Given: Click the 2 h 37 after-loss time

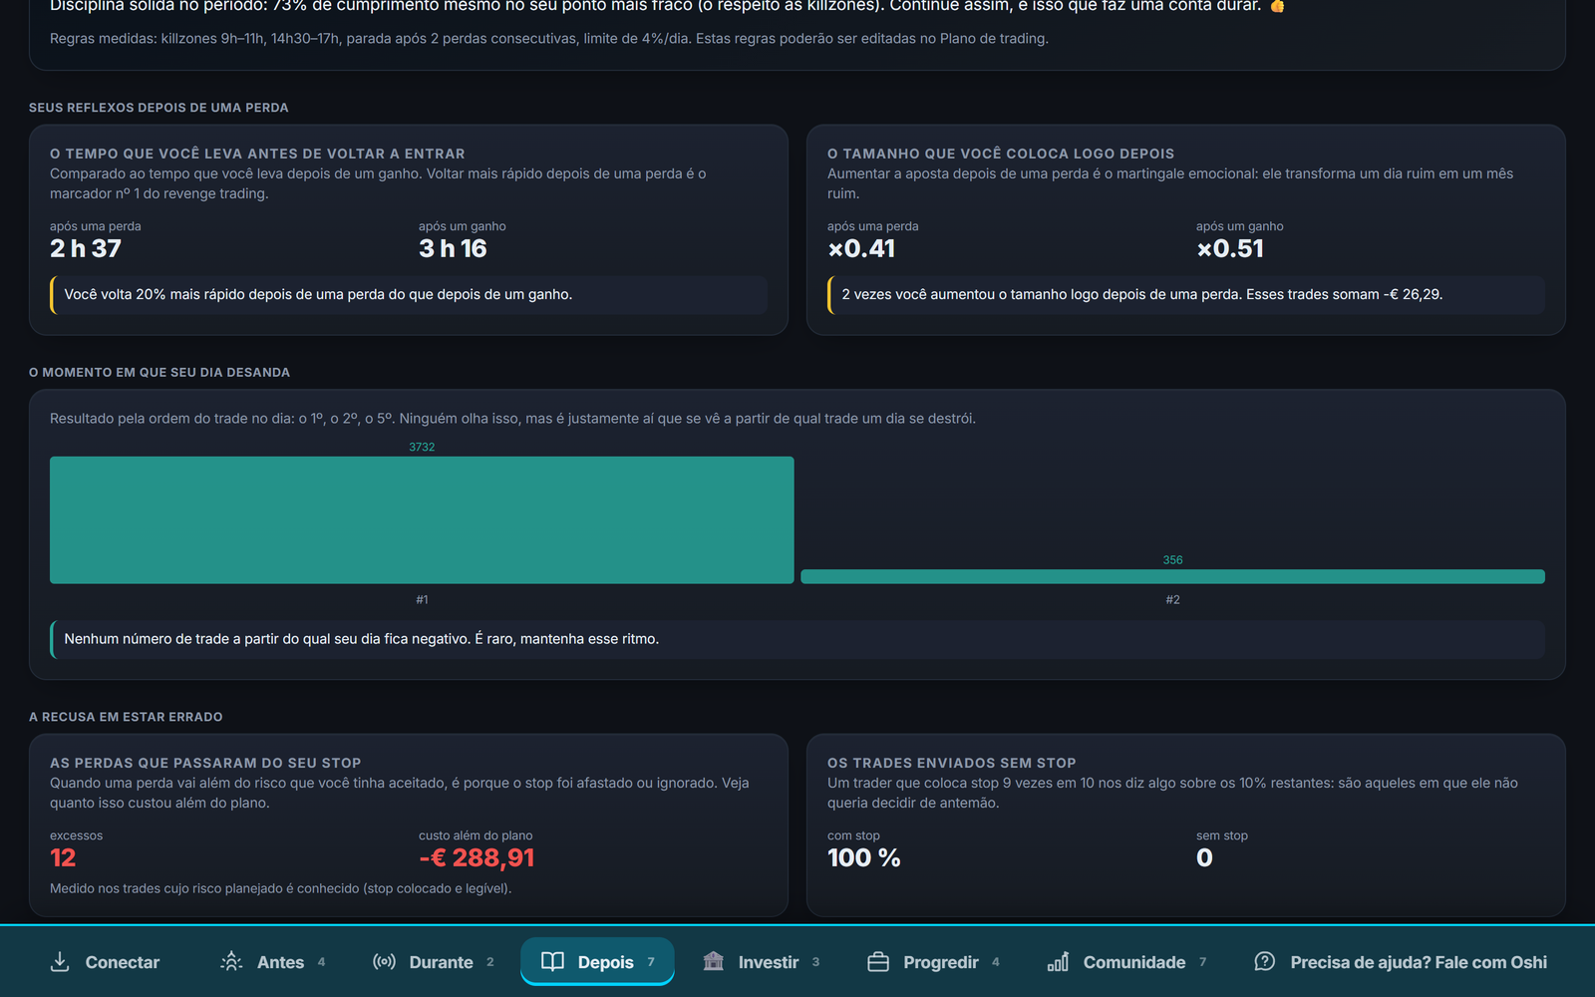Looking at the screenshot, I should (x=86, y=248).
